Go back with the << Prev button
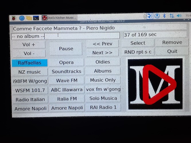This screenshot has height=143, width=191. (102, 44)
